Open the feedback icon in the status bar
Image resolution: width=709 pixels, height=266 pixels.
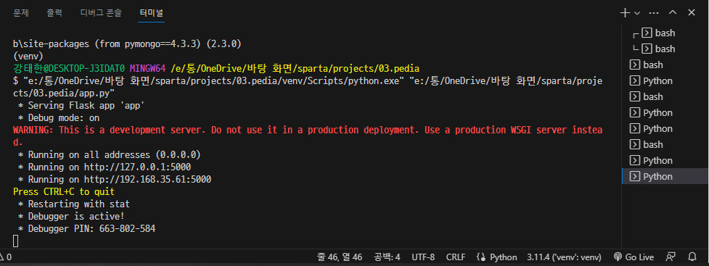click(671, 257)
